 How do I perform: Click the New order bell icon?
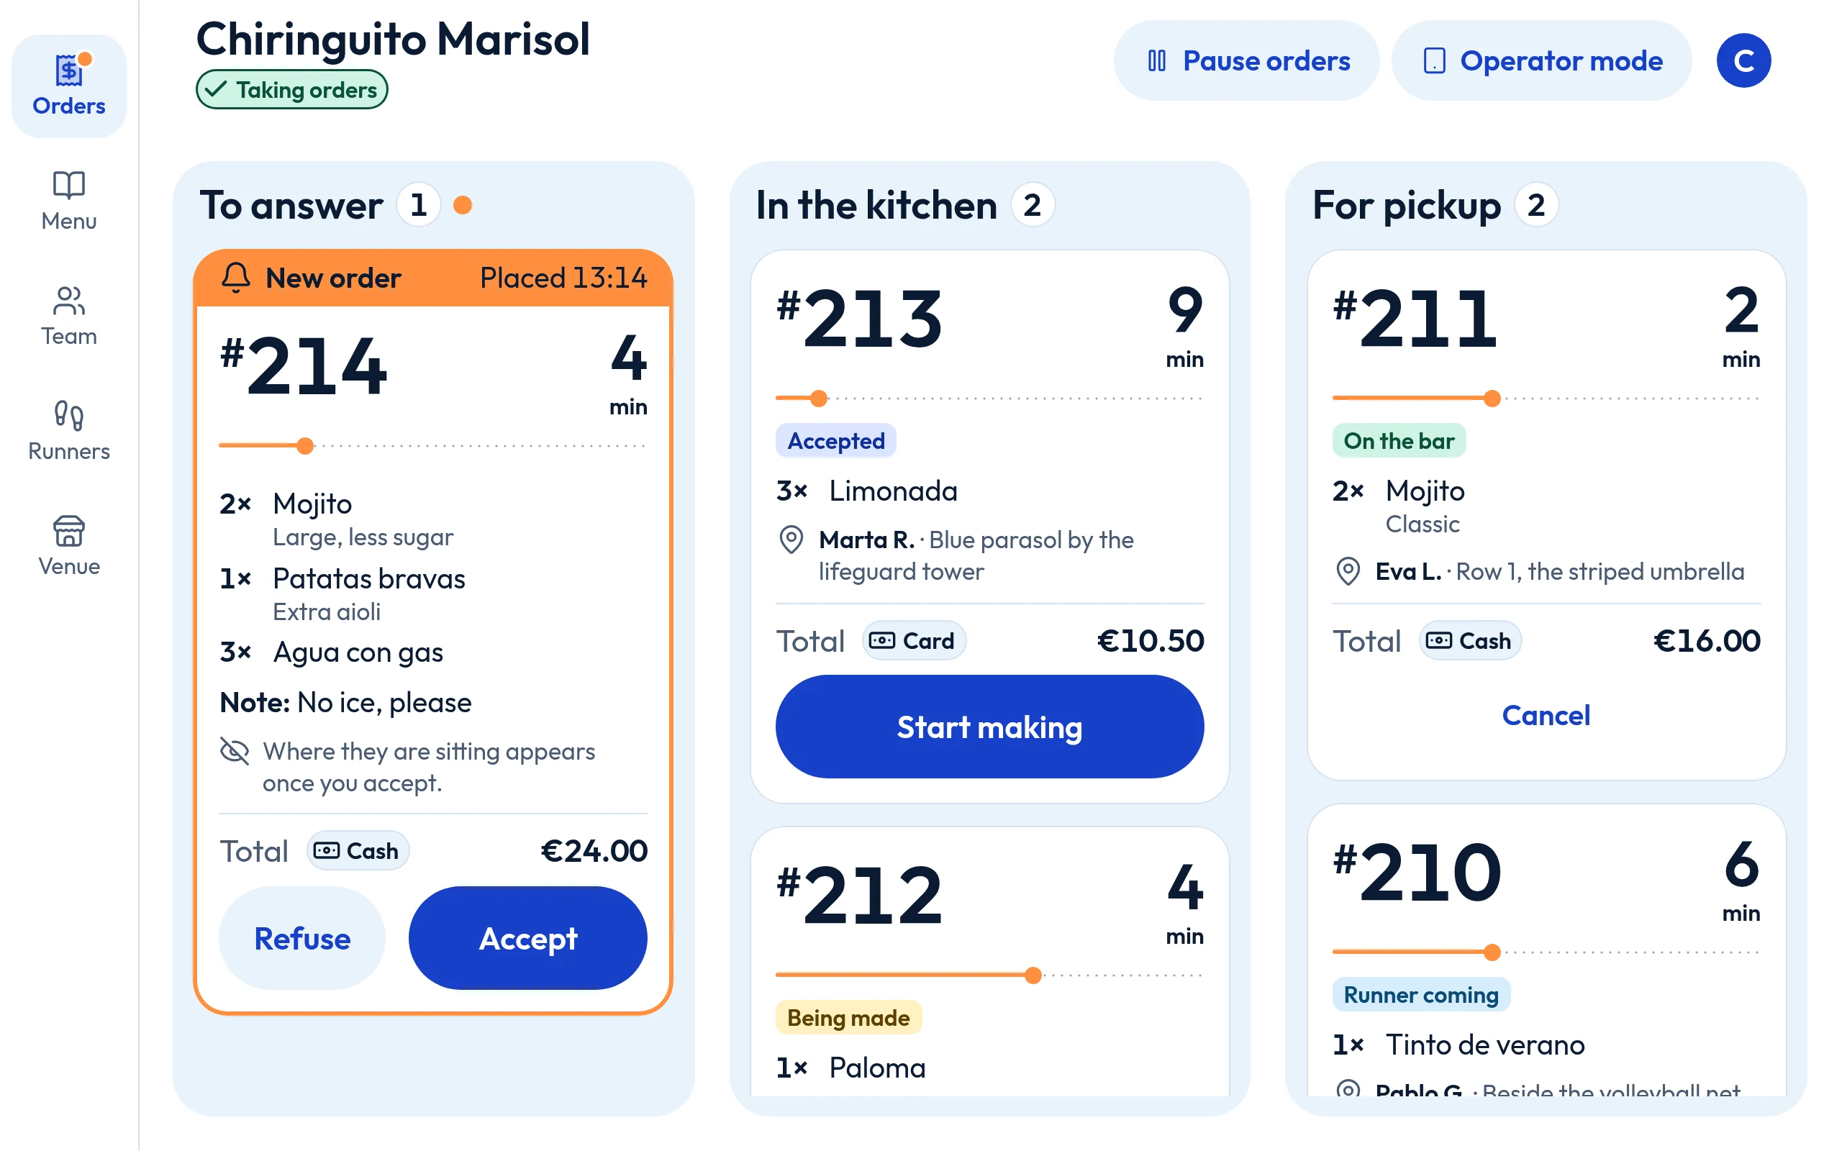point(235,278)
